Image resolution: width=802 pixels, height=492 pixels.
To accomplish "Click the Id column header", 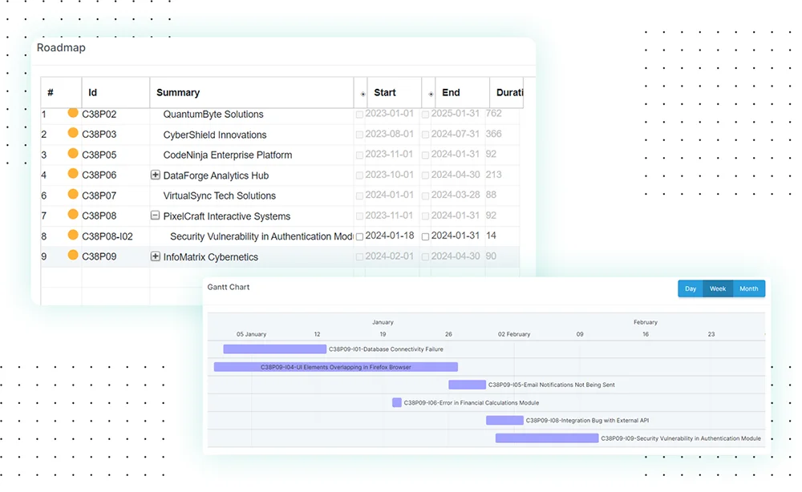I will (x=91, y=93).
